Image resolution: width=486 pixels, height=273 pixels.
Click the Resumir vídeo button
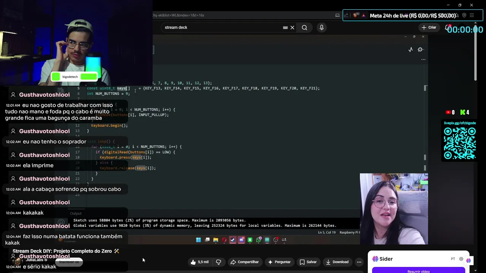click(418, 271)
